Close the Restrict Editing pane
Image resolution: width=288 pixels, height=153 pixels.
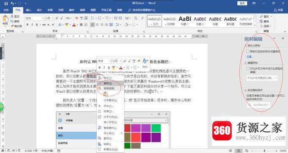(x=283, y=38)
